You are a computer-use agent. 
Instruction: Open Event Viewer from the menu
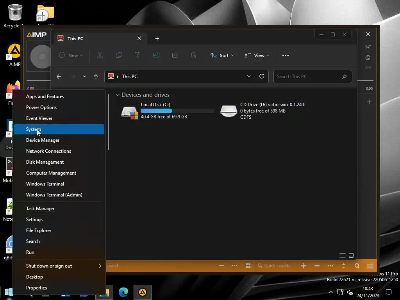click(59, 118)
